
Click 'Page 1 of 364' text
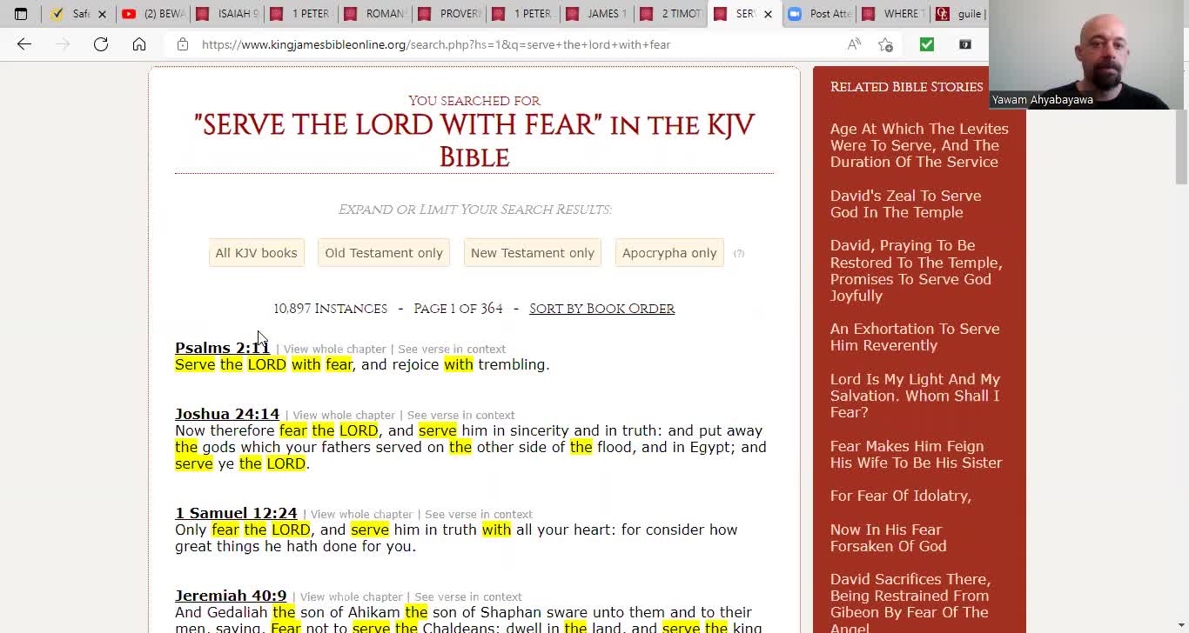(x=458, y=309)
